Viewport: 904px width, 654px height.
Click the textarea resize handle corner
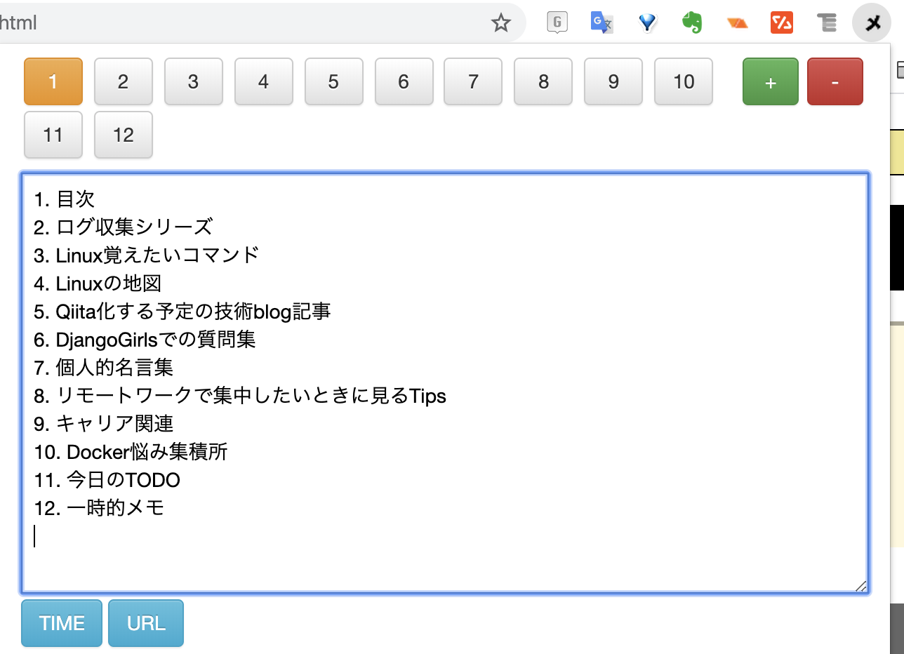860,586
